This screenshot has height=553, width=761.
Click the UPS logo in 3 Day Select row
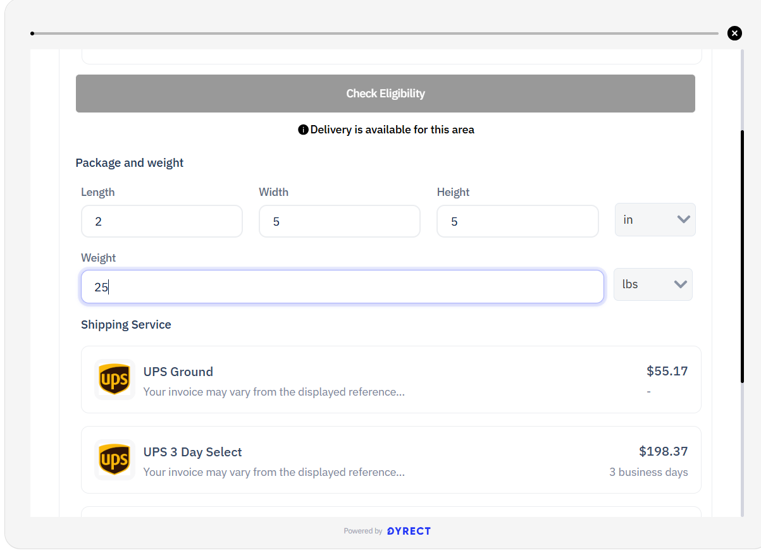tap(114, 459)
